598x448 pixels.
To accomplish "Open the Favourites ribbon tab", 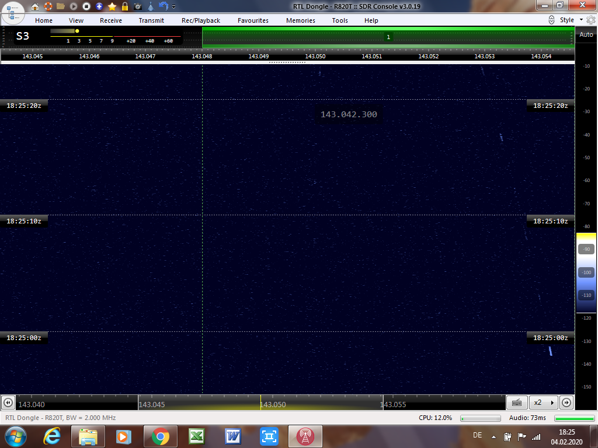I will [x=253, y=20].
